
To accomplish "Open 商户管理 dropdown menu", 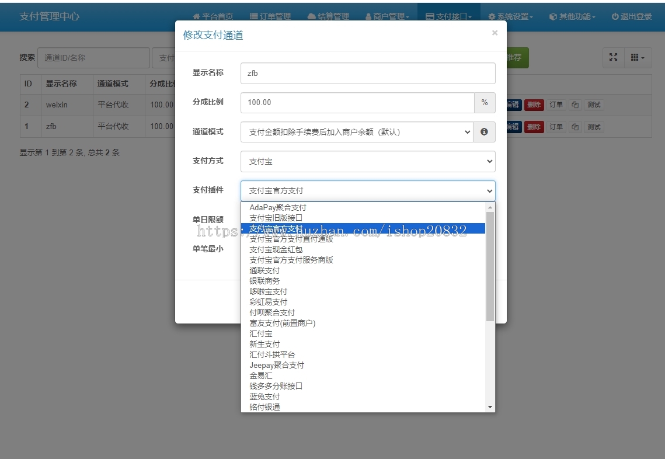I will (x=387, y=16).
